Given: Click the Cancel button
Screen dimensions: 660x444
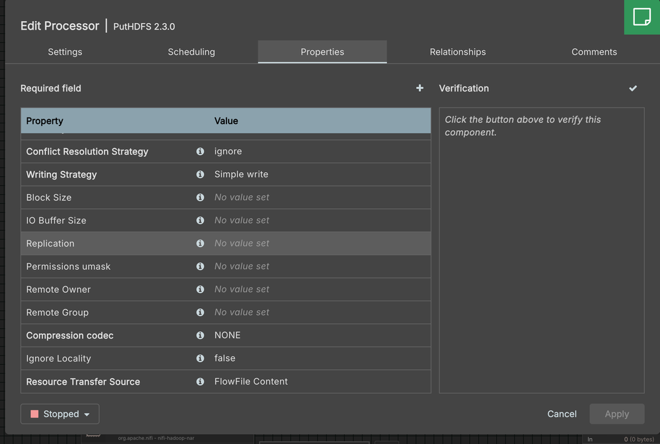Looking at the screenshot, I should click(x=562, y=414).
